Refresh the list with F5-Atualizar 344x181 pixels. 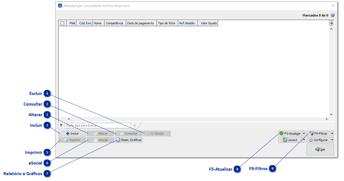290,134
